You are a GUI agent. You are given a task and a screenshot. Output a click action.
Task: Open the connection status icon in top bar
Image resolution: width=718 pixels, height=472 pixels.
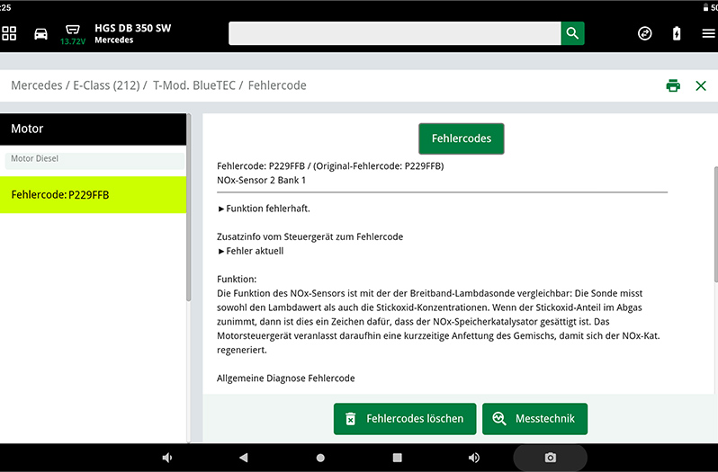(x=644, y=33)
